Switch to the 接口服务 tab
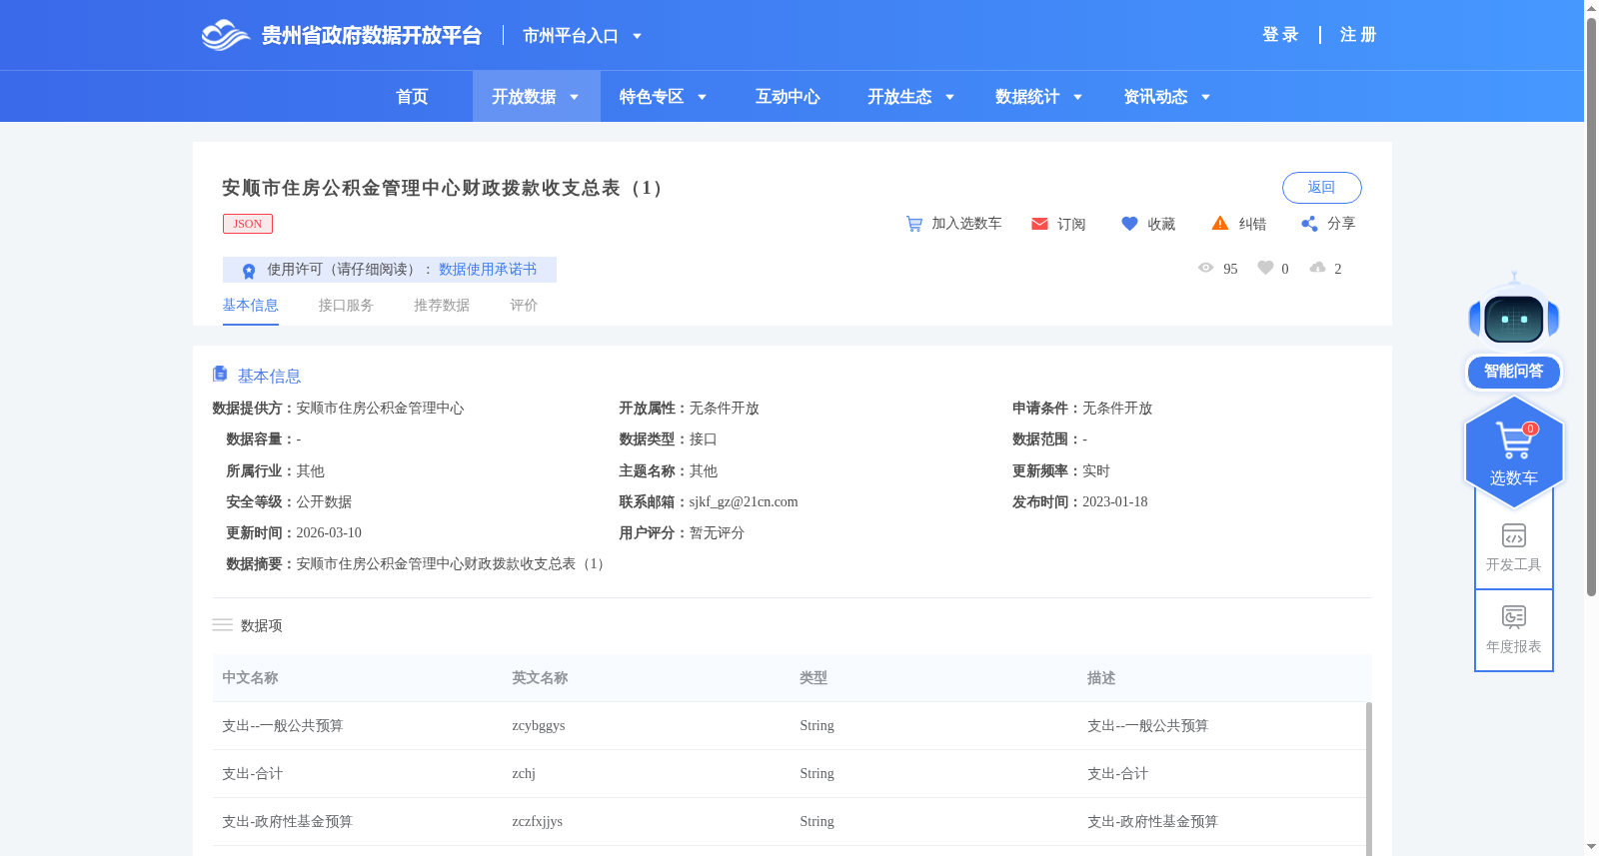This screenshot has height=856, width=1599. tap(346, 306)
